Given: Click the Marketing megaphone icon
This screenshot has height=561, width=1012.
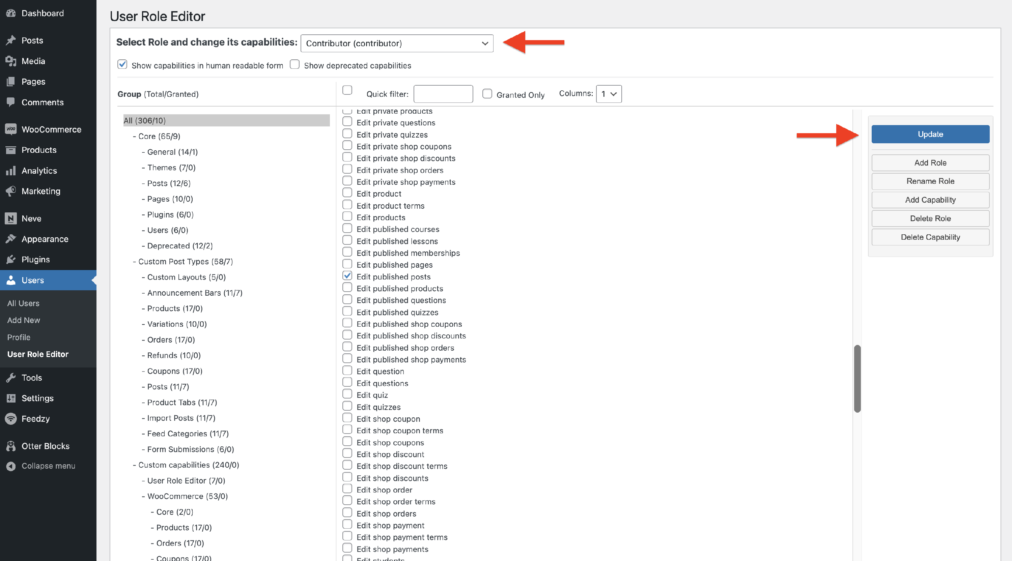Looking at the screenshot, I should click(x=11, y=191).
